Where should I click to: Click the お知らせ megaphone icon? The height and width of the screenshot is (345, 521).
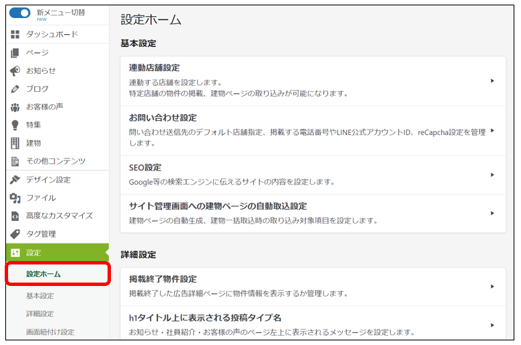tap(15, 70)
